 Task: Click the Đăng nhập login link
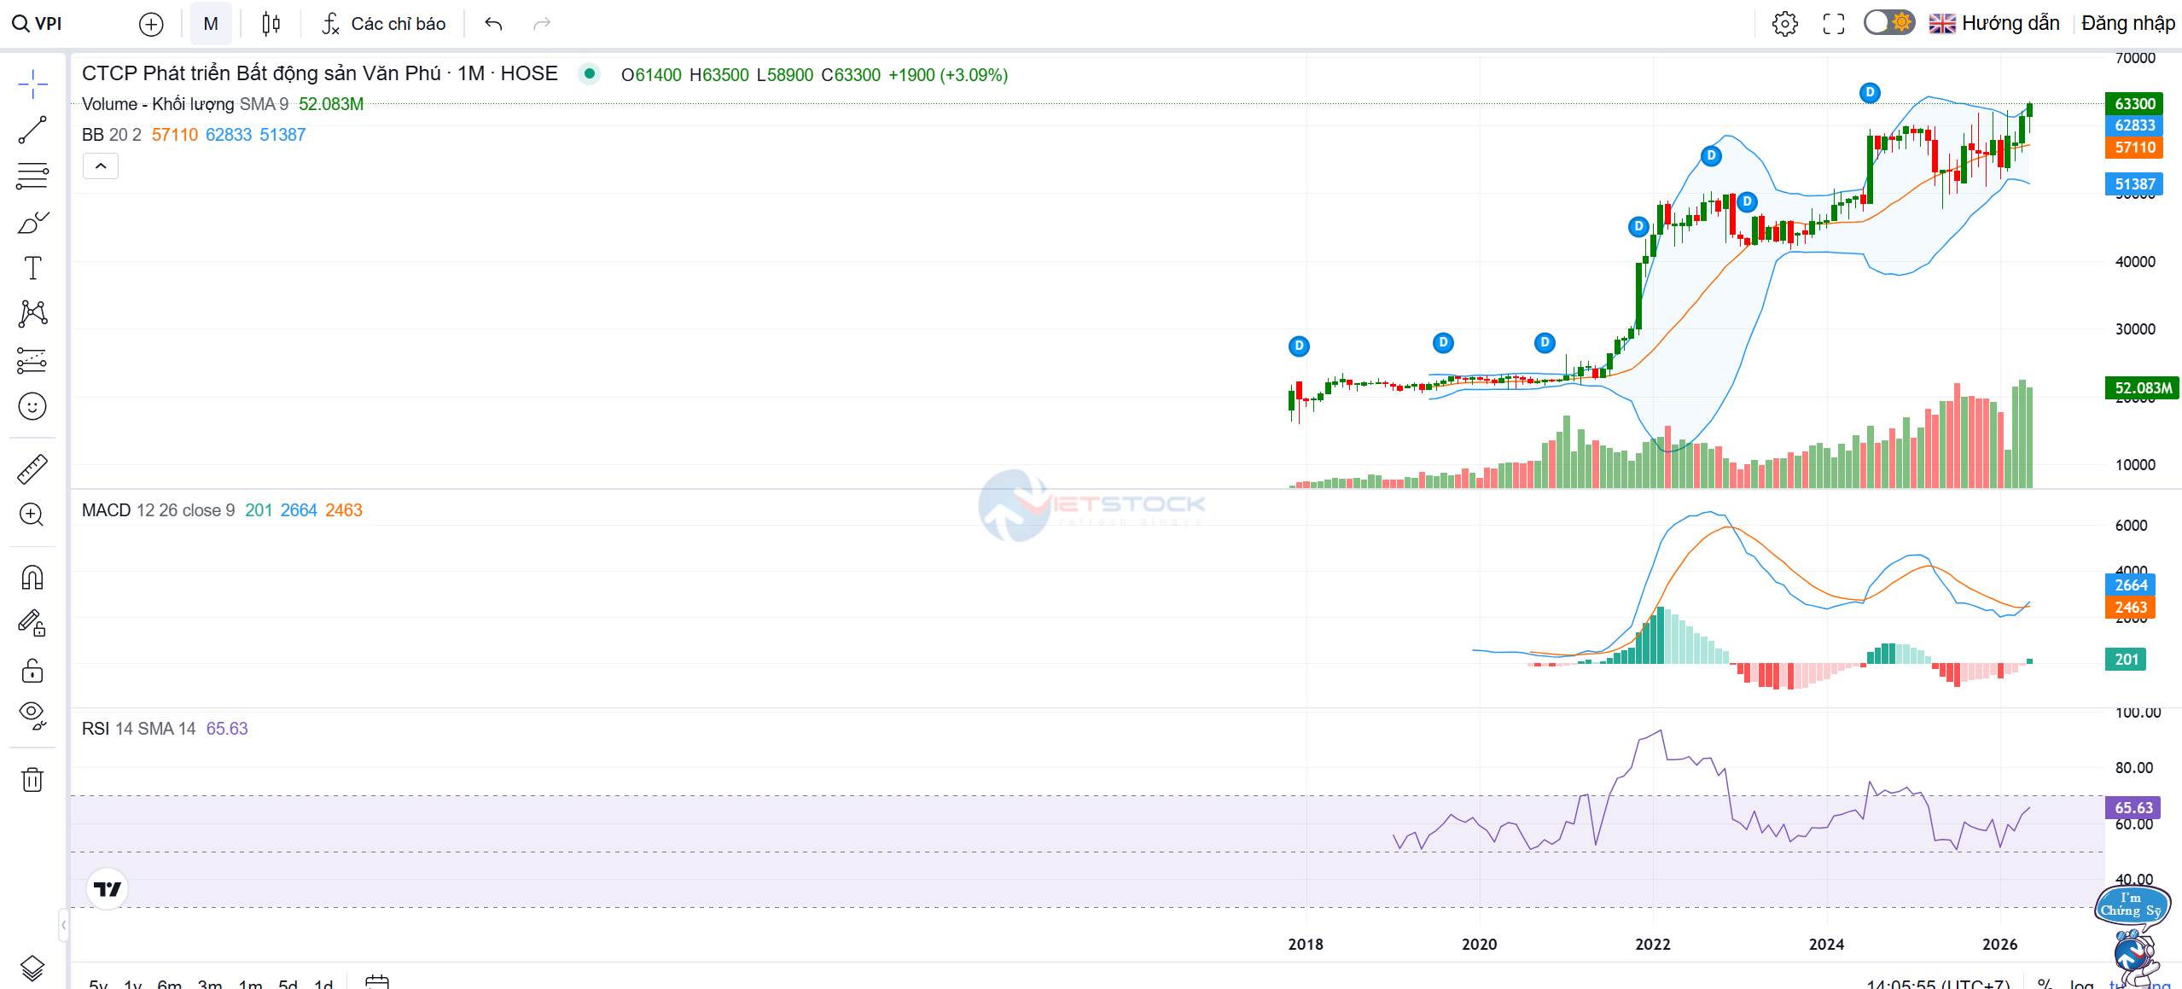[x=2128, y=23]
